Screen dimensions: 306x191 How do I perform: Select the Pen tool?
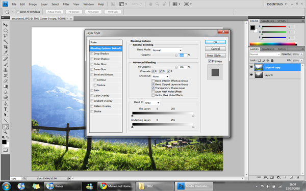[x=5, y=104]
